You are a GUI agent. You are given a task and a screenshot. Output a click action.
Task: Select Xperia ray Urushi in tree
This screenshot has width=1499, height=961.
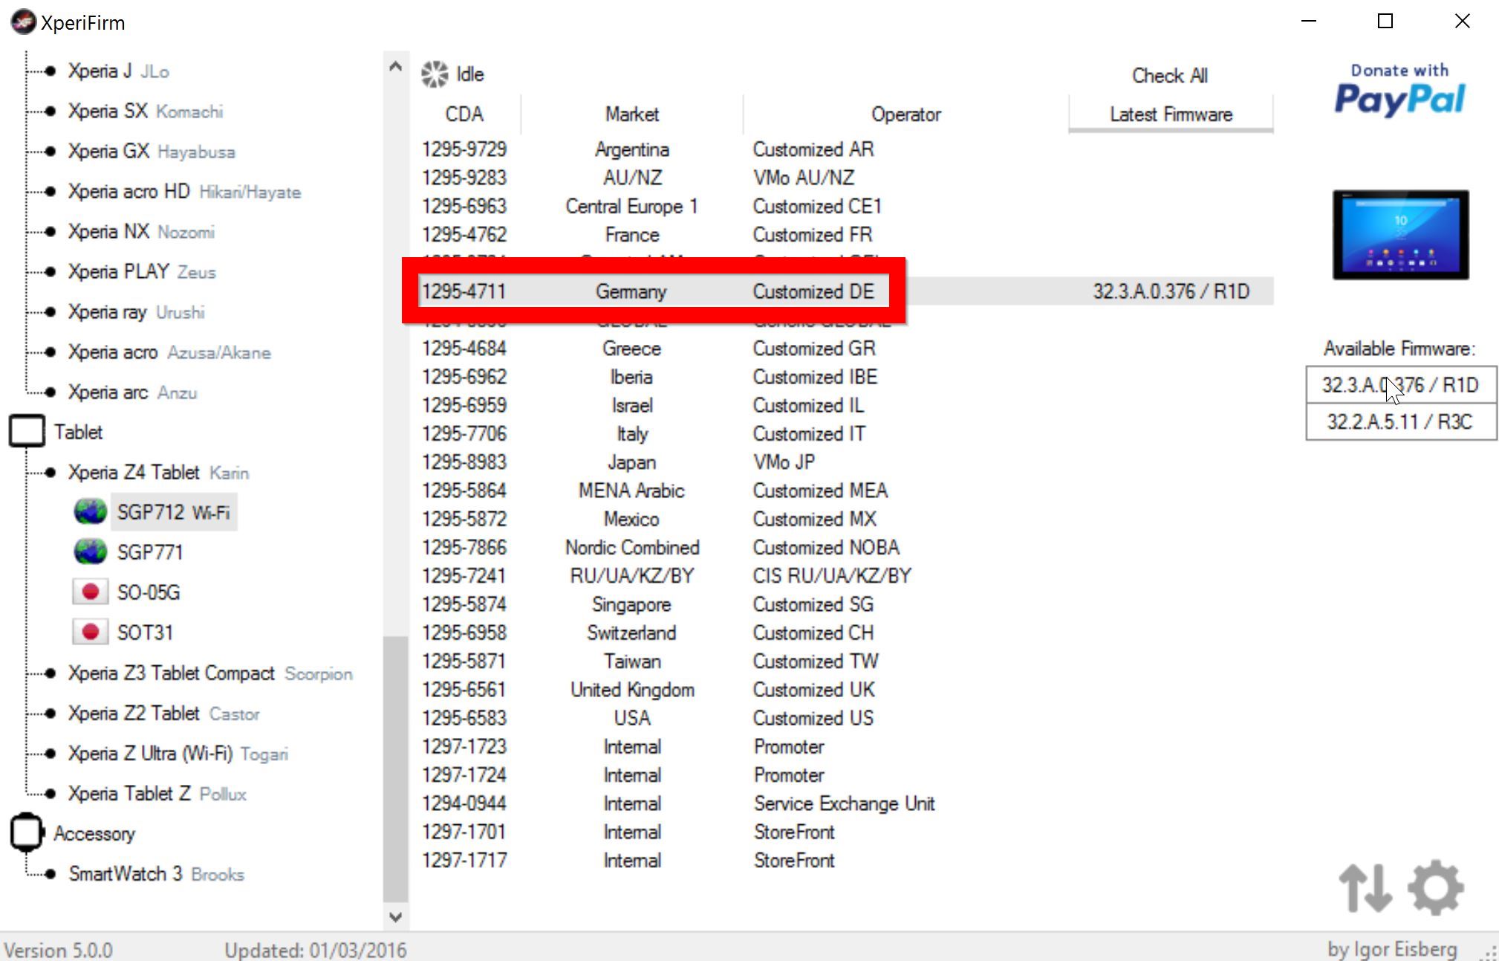(136, 312)
